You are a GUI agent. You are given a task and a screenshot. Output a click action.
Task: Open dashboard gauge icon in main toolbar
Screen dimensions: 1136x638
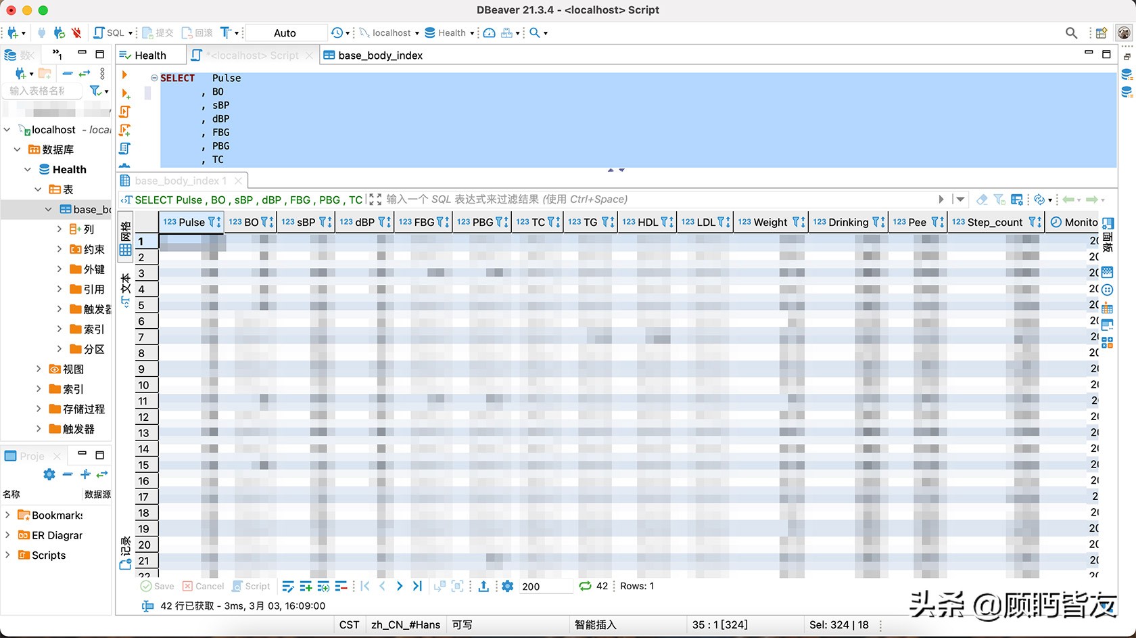click(x=489, y=32)
